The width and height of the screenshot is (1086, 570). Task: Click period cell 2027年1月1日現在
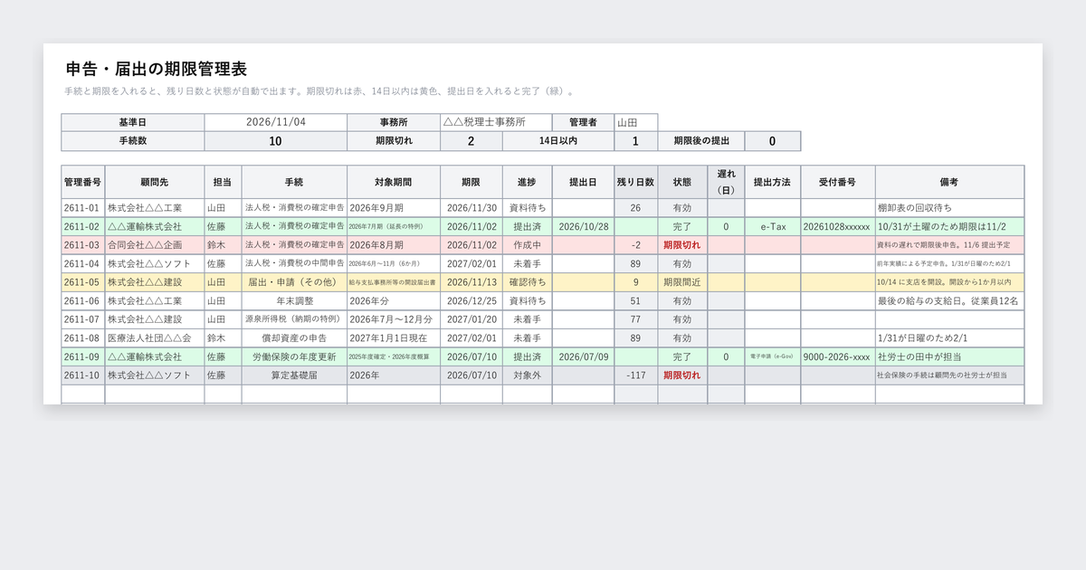click(394, 338)
